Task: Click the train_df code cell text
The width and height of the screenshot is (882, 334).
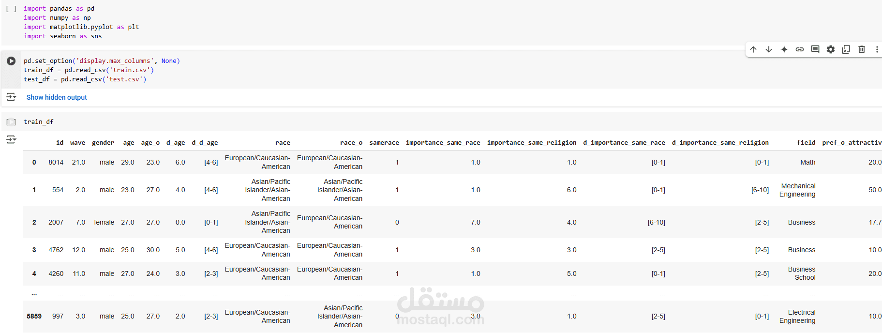Action: click(x=39, y=122)
